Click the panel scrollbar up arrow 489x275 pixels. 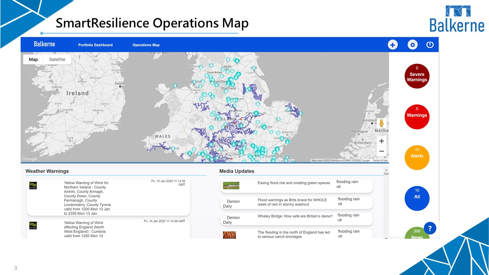[386, 170]
